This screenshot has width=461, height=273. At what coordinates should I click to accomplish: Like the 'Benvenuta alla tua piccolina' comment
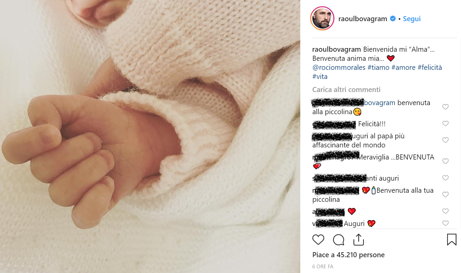446,195
